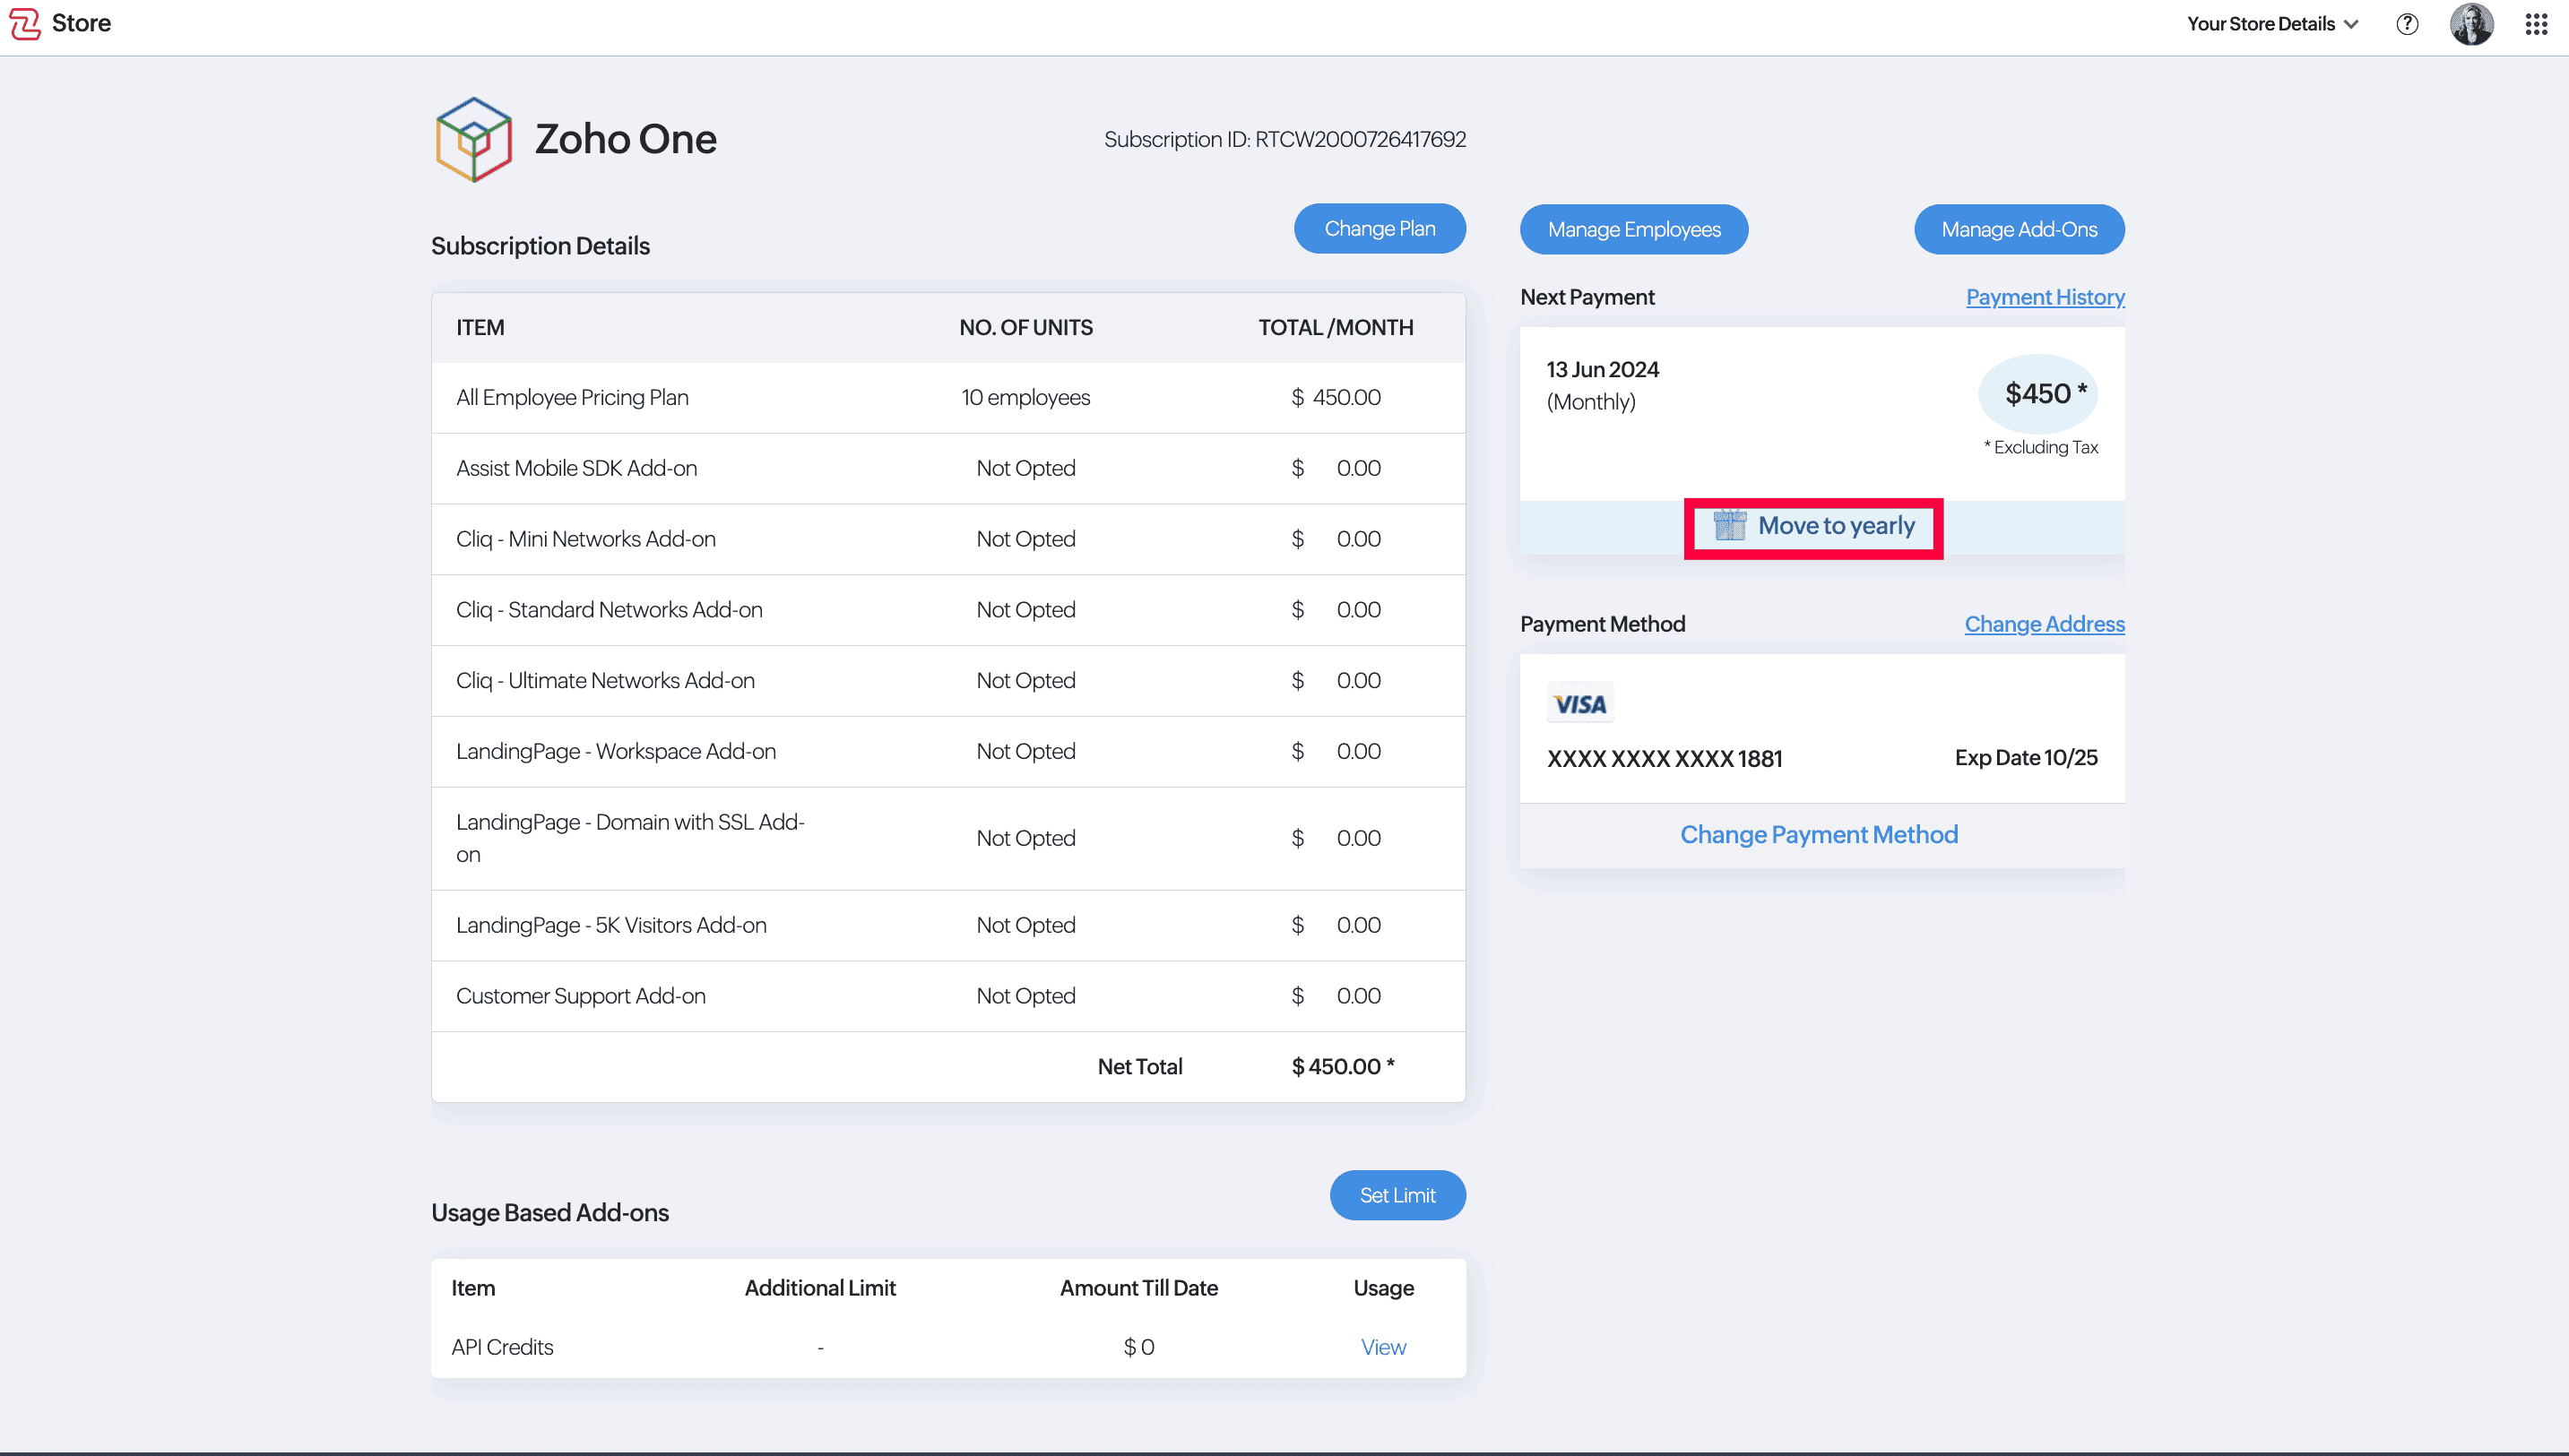Click the Store title text in header
Screen dimensions: 2569x1456
(x=81, y=23)
